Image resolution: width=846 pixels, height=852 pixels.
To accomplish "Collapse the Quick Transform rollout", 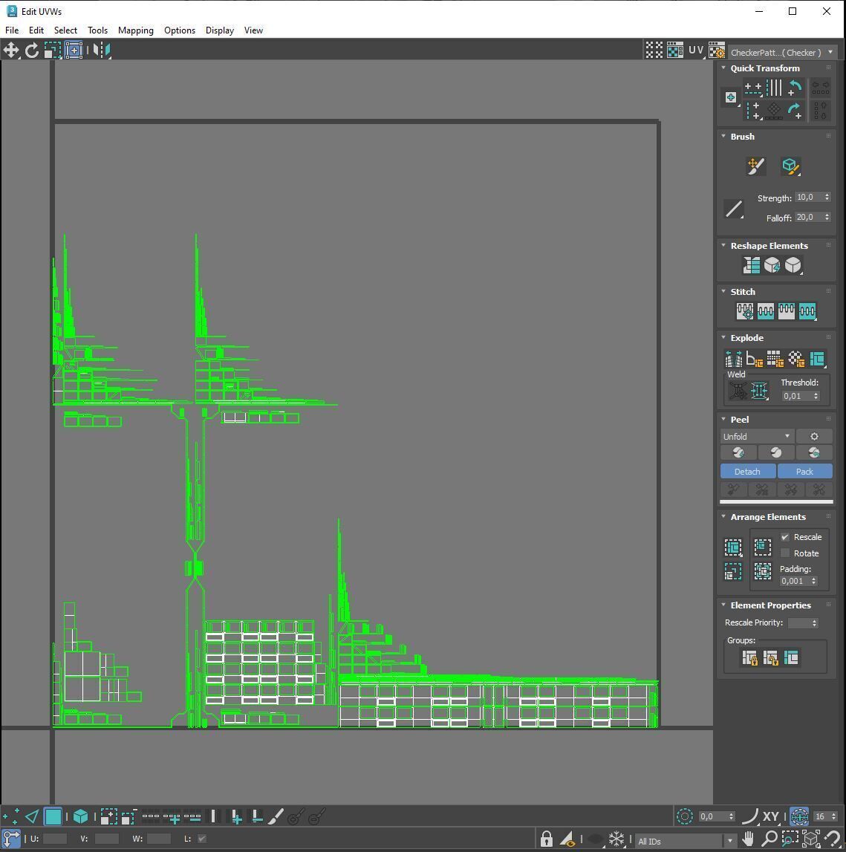I will (x=723, y=68).
